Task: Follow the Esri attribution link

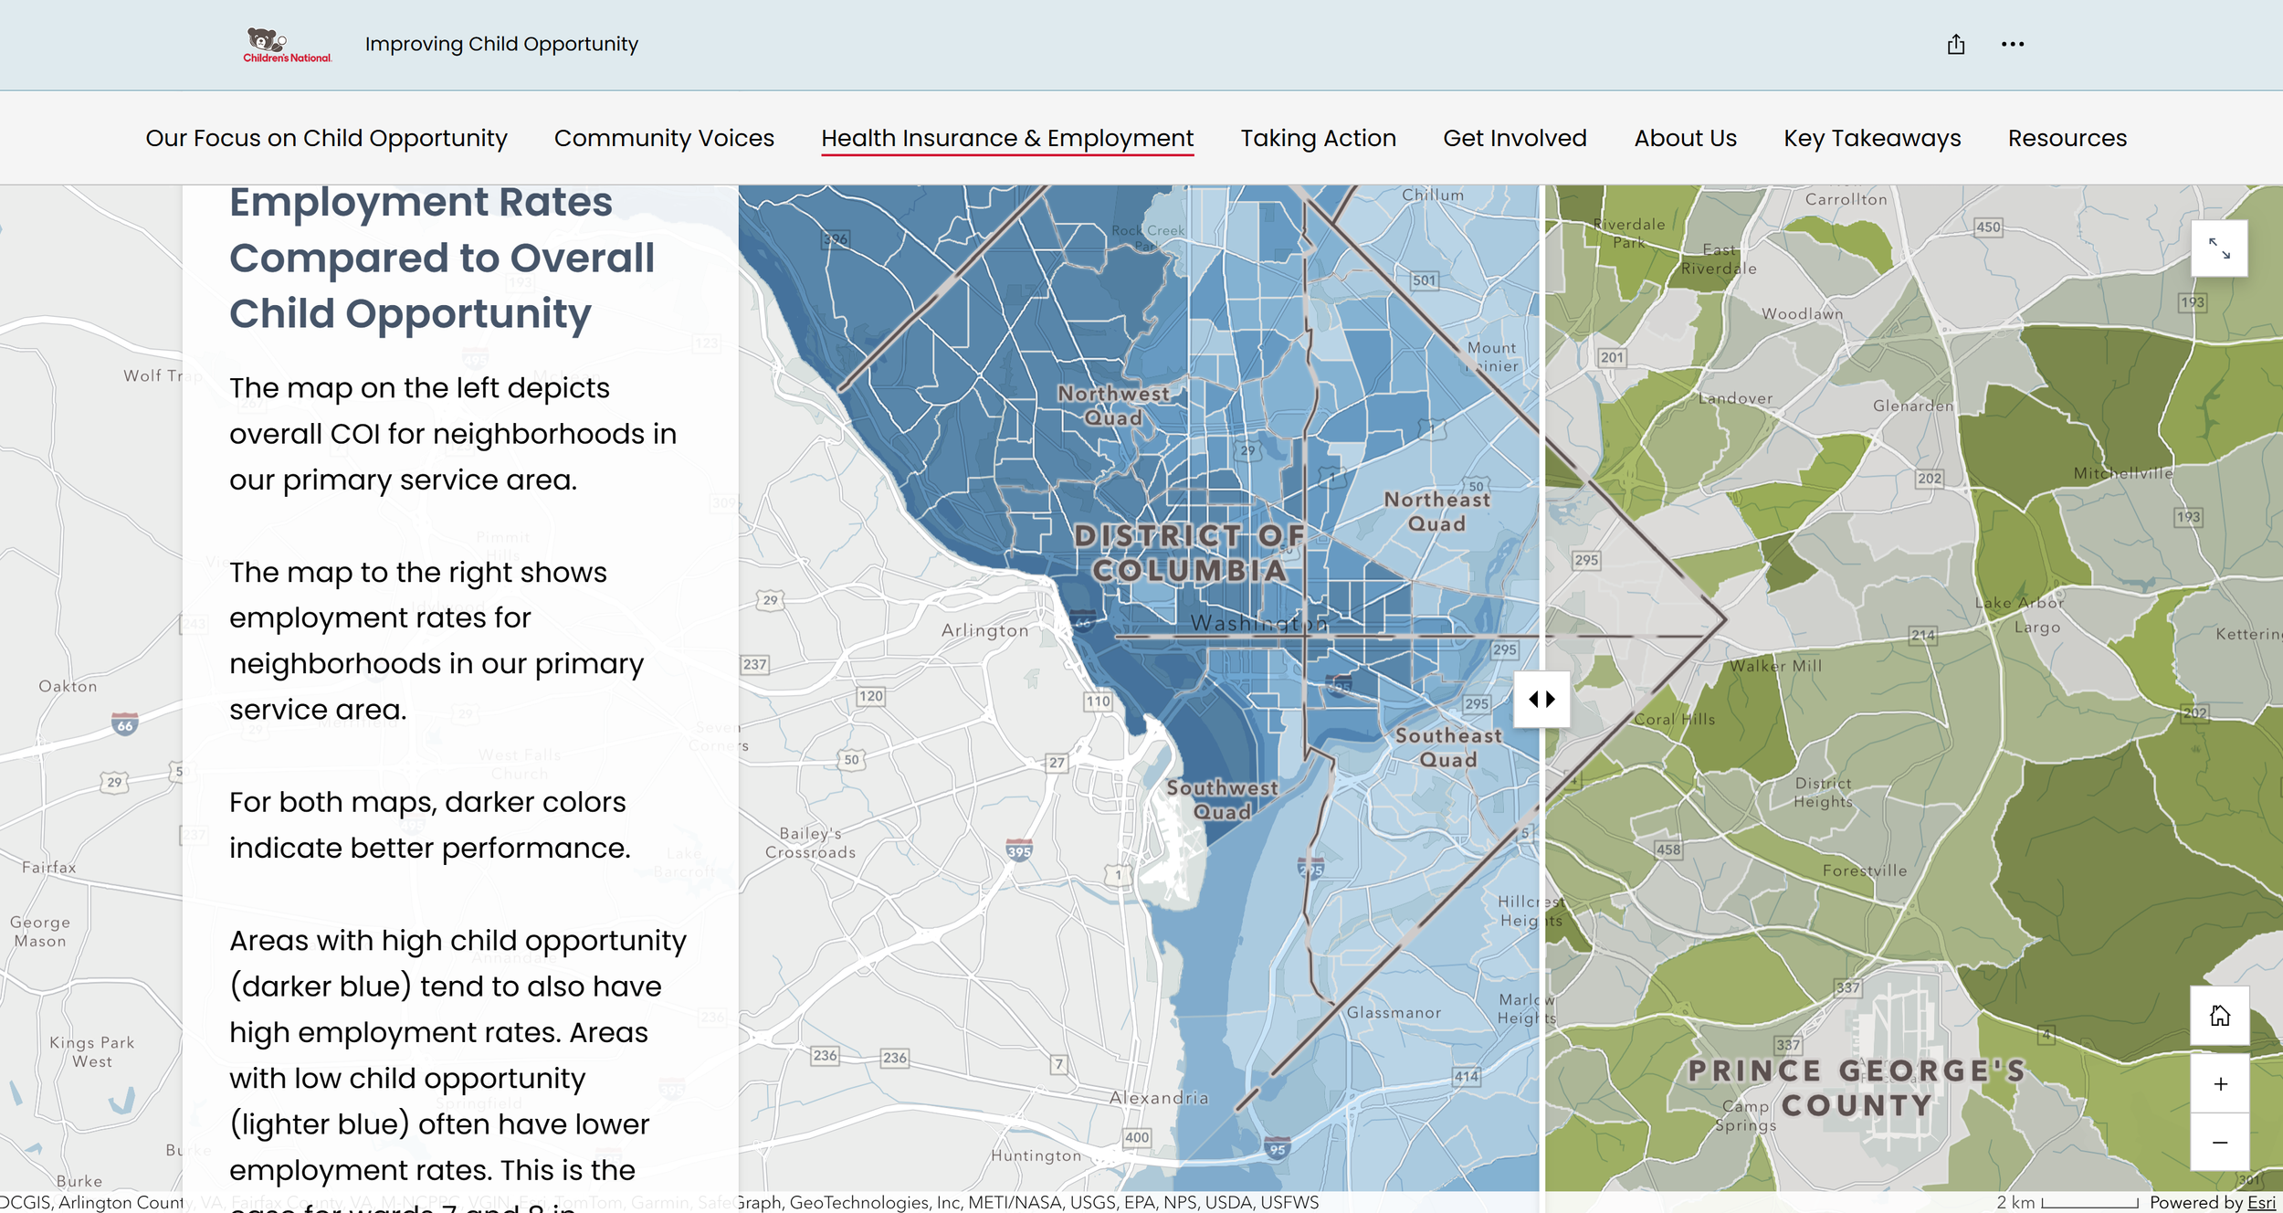Action: point(2261,1202)
